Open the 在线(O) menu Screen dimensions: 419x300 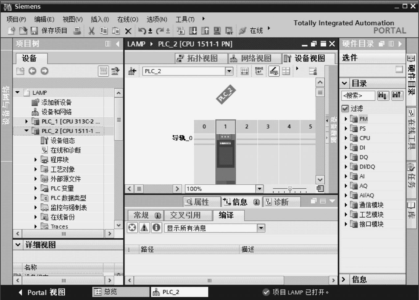(x=127, y=19)
